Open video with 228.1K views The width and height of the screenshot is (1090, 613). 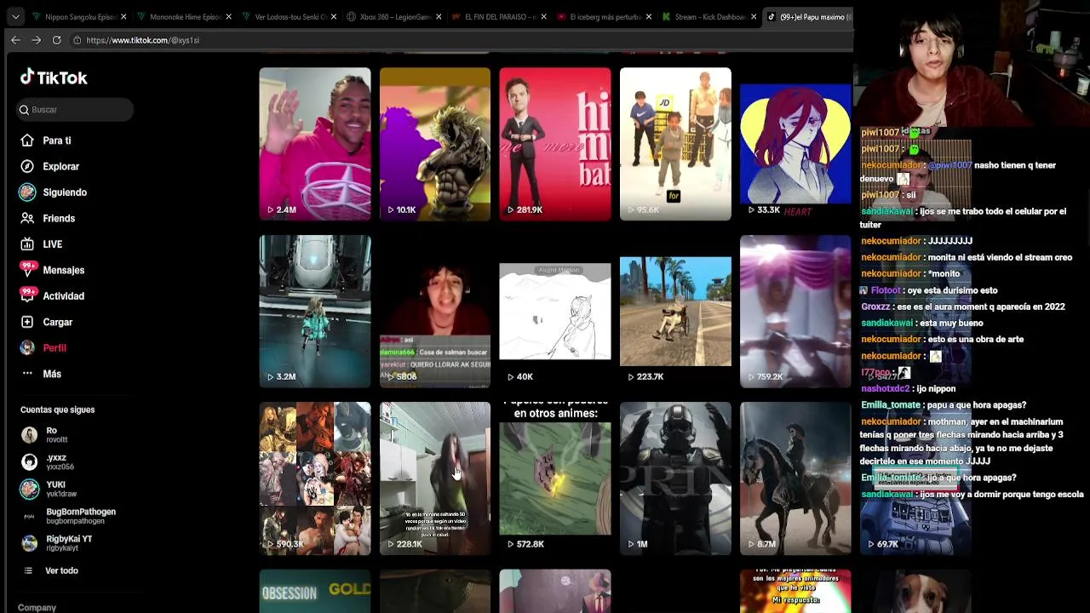435,478
